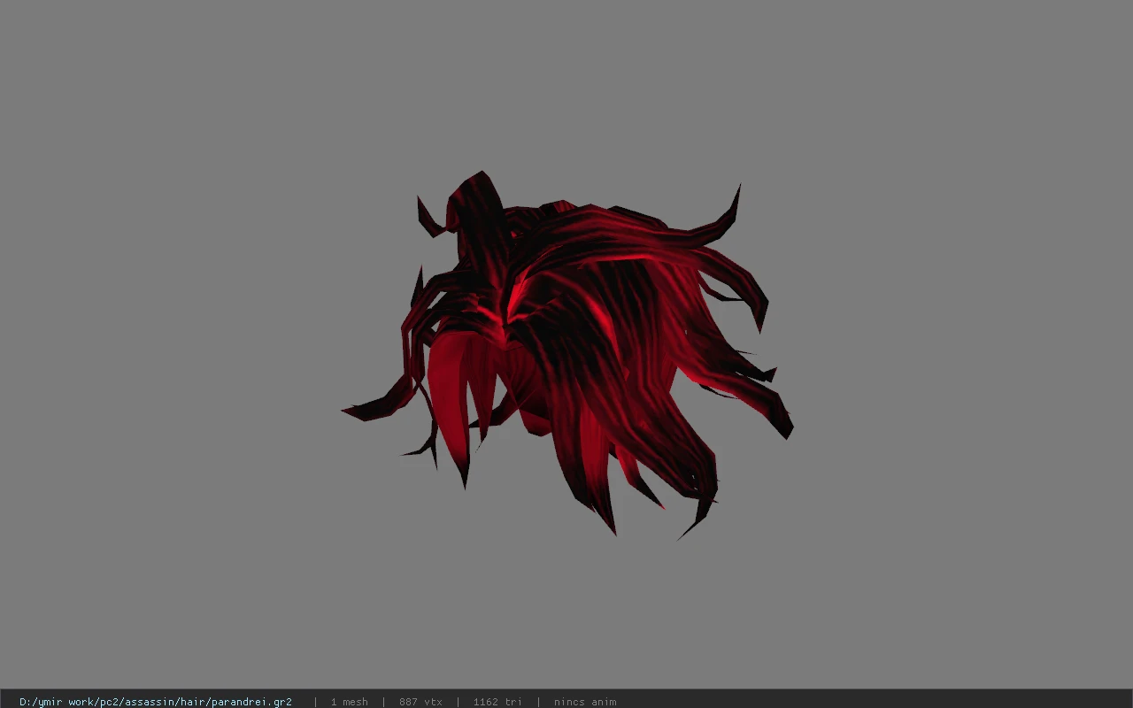
Task: Click the '1 mesh' status entry
Action: click(349, 702)
